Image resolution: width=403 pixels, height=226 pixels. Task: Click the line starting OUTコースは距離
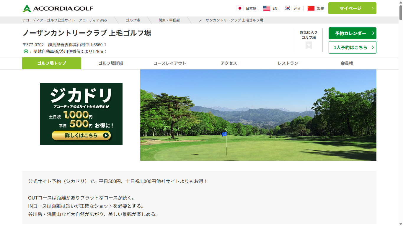coord(81,198)
